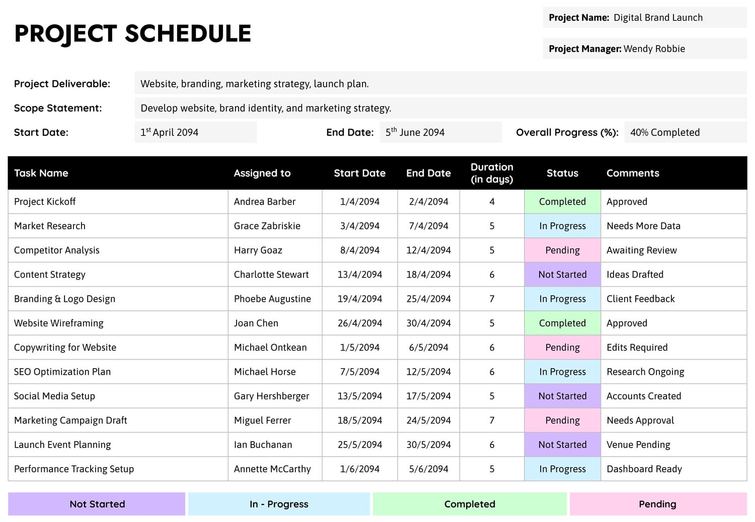This screenshot has height=522, width=755.
Task: Click the Not Started legend swatch
Action: coord(97,504)
